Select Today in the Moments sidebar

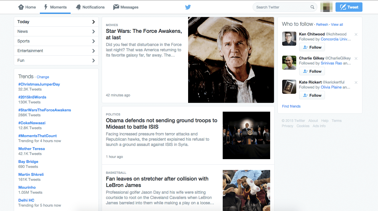[x=56, y=22]
